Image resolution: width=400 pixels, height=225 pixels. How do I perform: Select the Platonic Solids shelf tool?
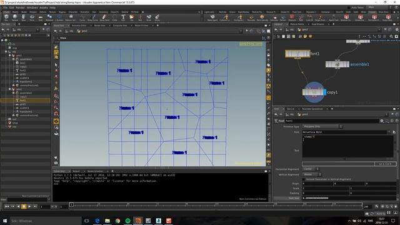click(71, 17)
